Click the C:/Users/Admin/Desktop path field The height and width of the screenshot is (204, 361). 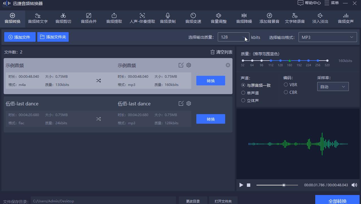pyautogui.click(x=103, y=201)
